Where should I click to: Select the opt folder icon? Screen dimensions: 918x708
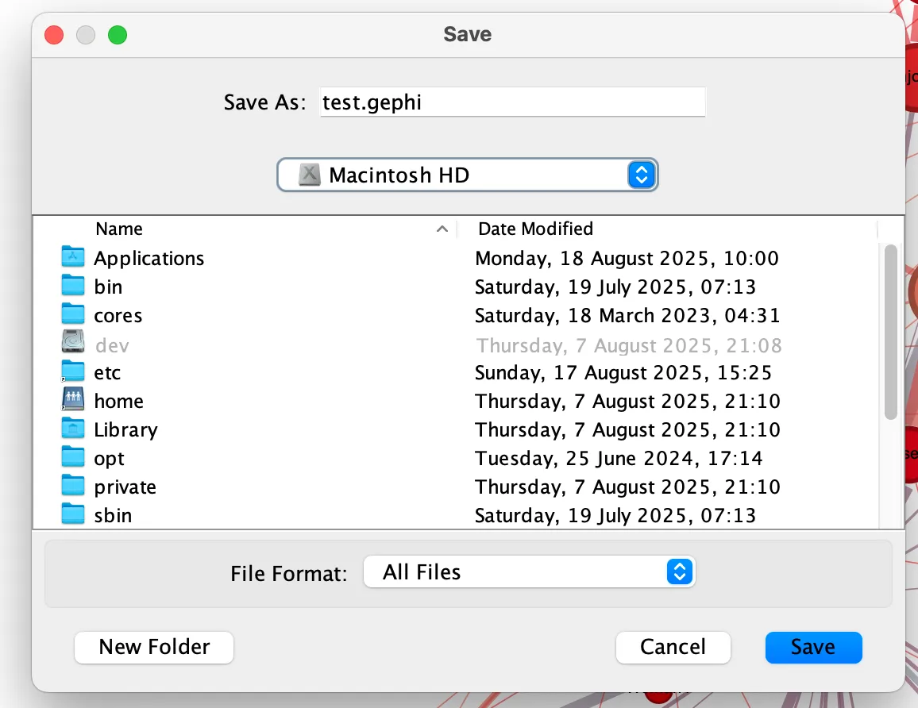coord(73,458)
